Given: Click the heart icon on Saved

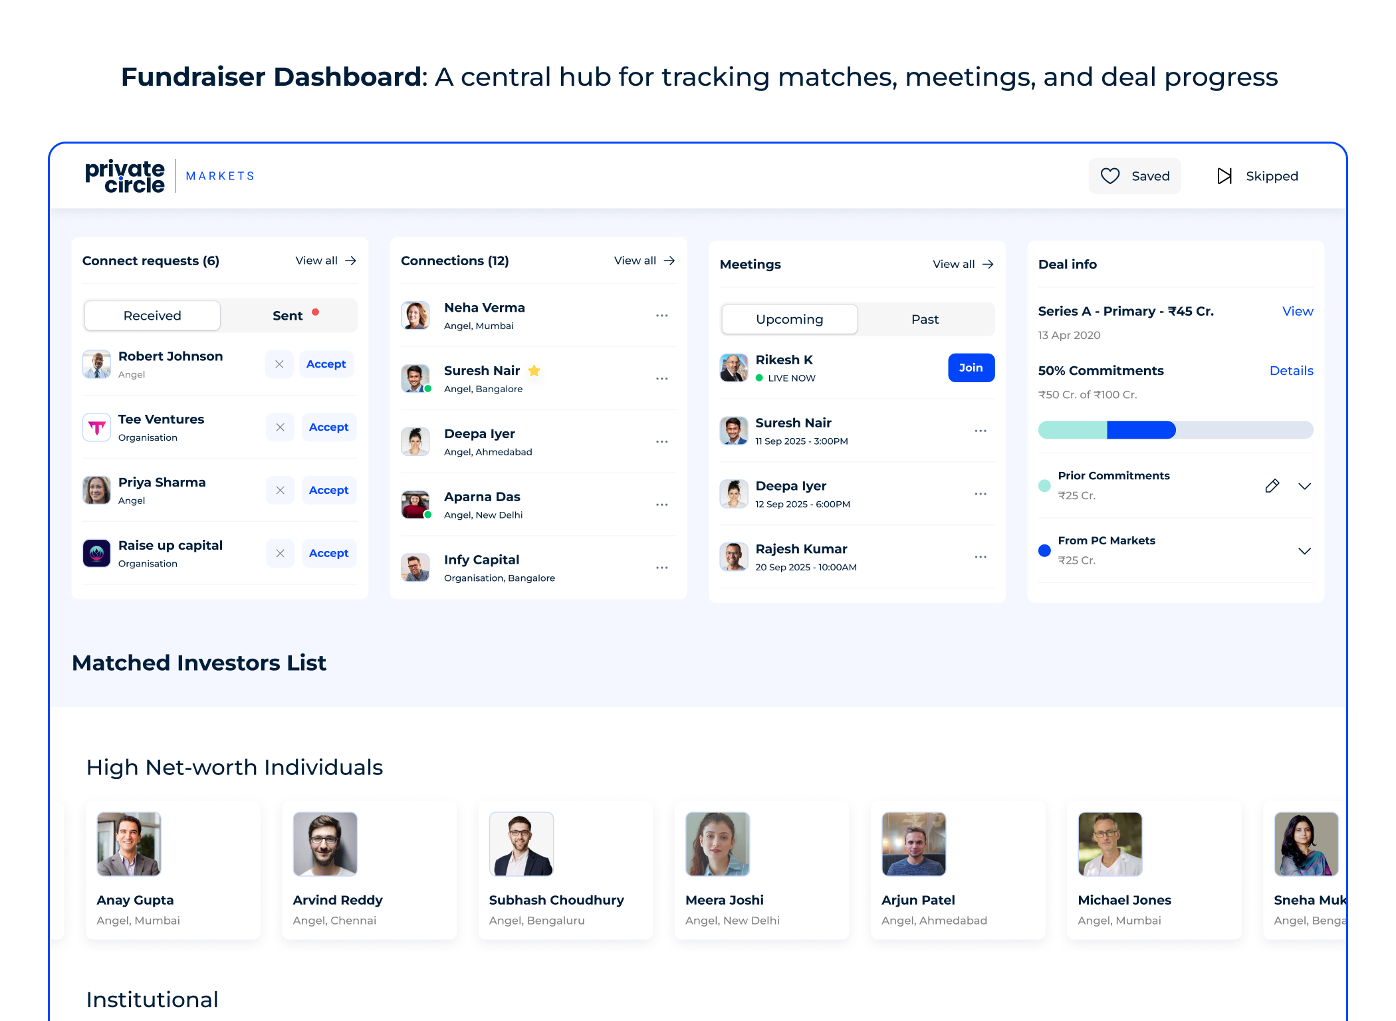Looking at the screenshot, I should click(x=1110, y=176).
